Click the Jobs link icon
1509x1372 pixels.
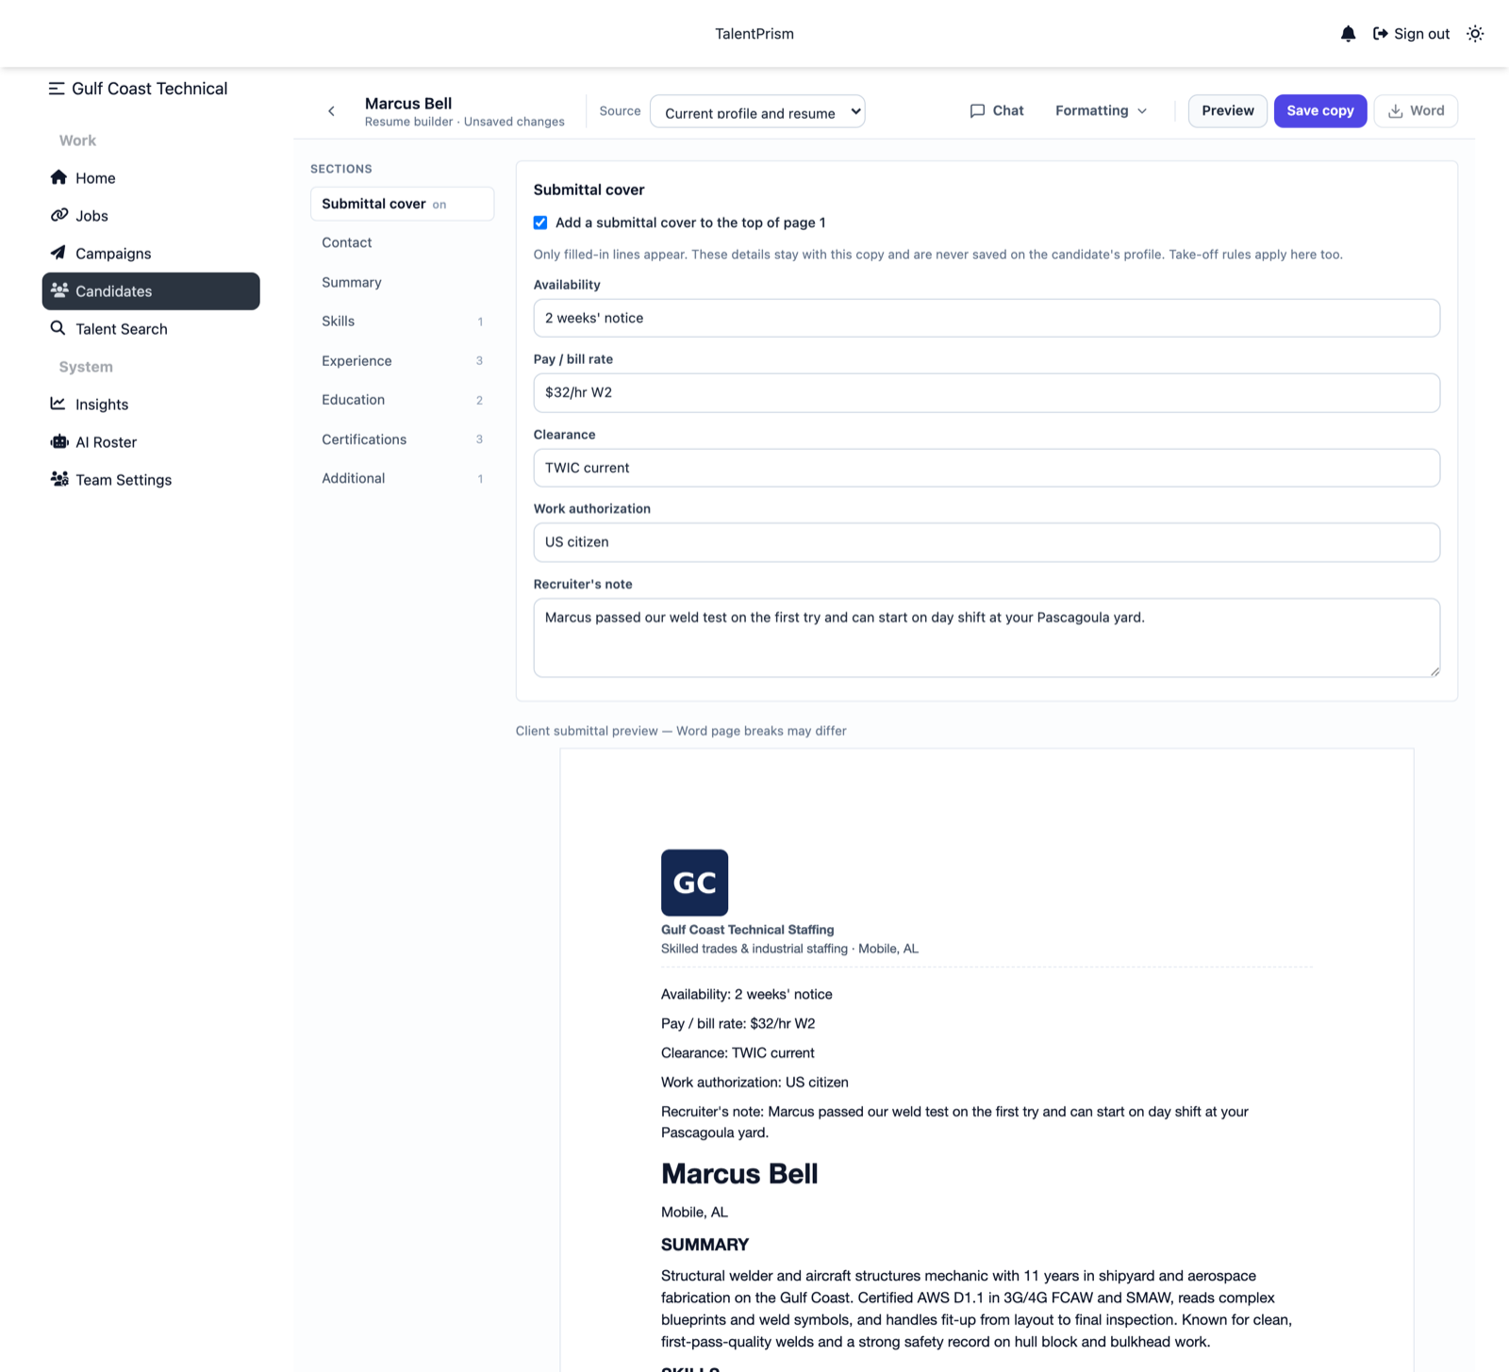[x=58, y=215]
